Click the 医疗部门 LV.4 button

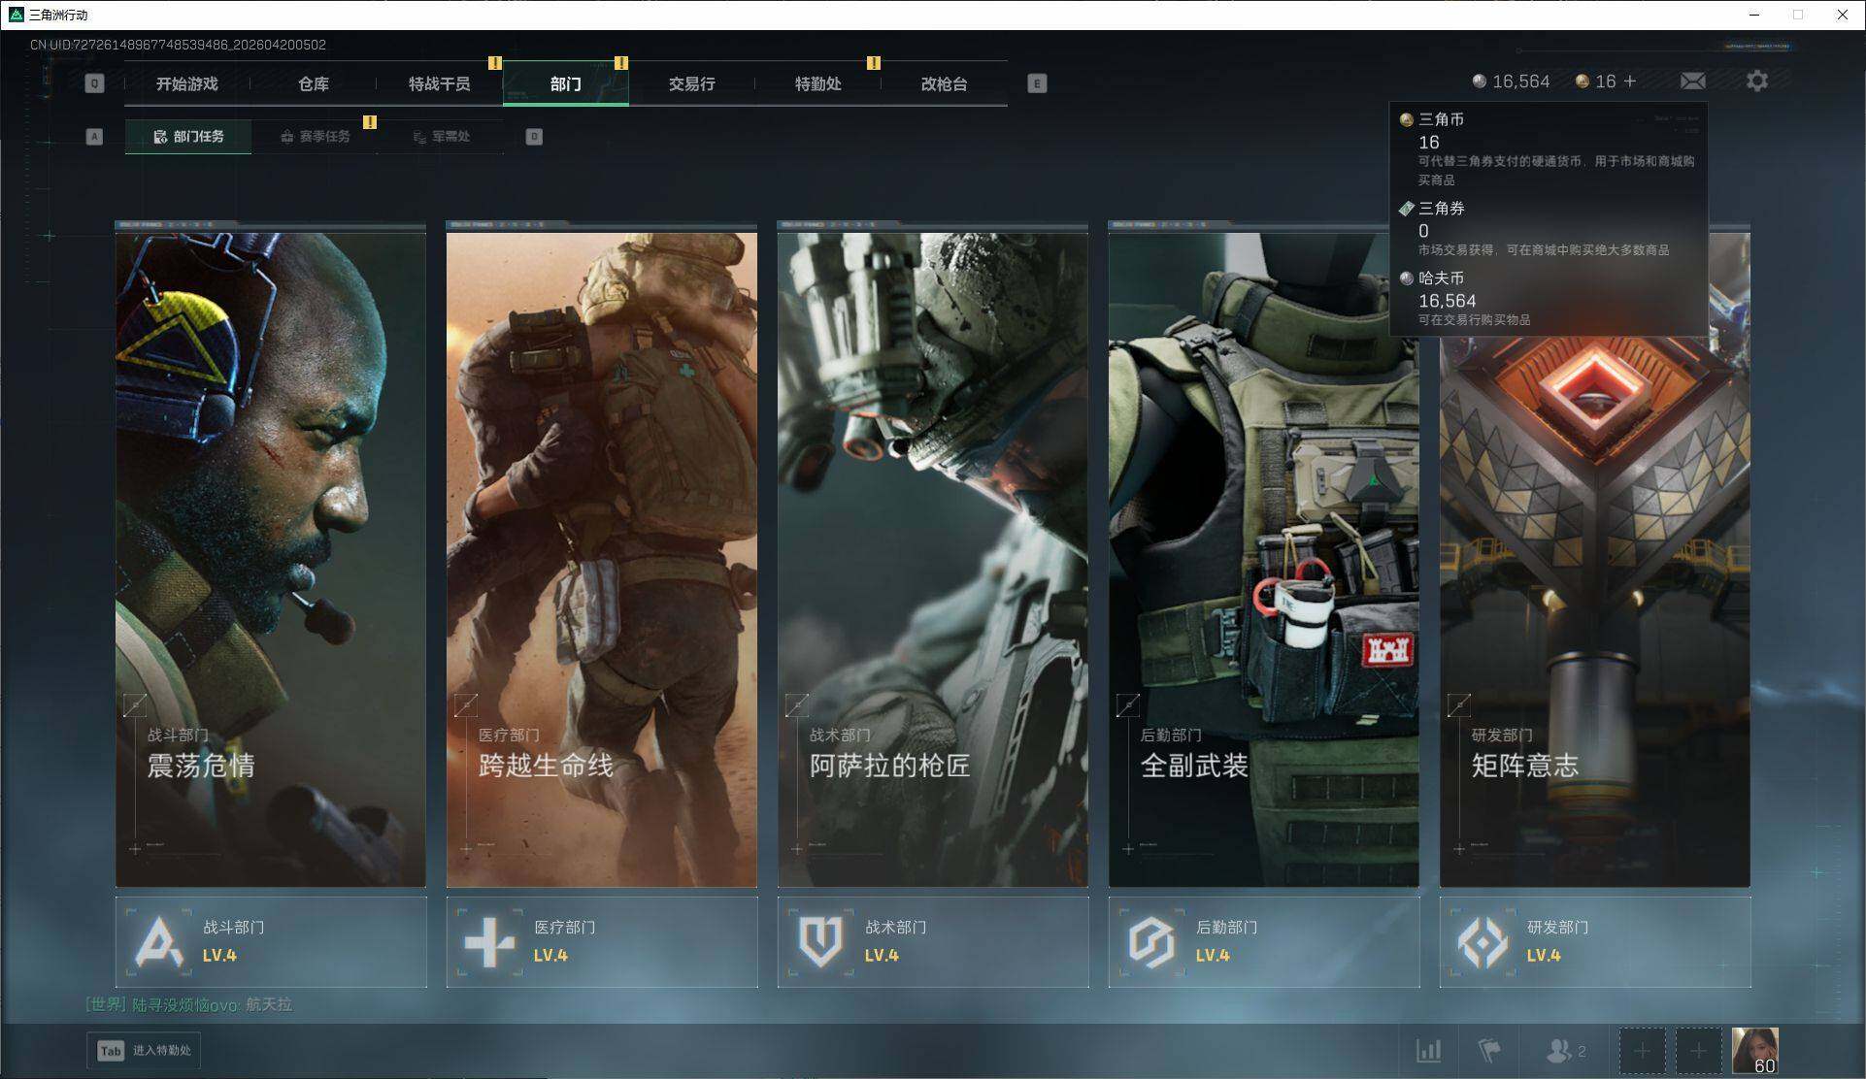pyautogui.click(x=601, y=941)
